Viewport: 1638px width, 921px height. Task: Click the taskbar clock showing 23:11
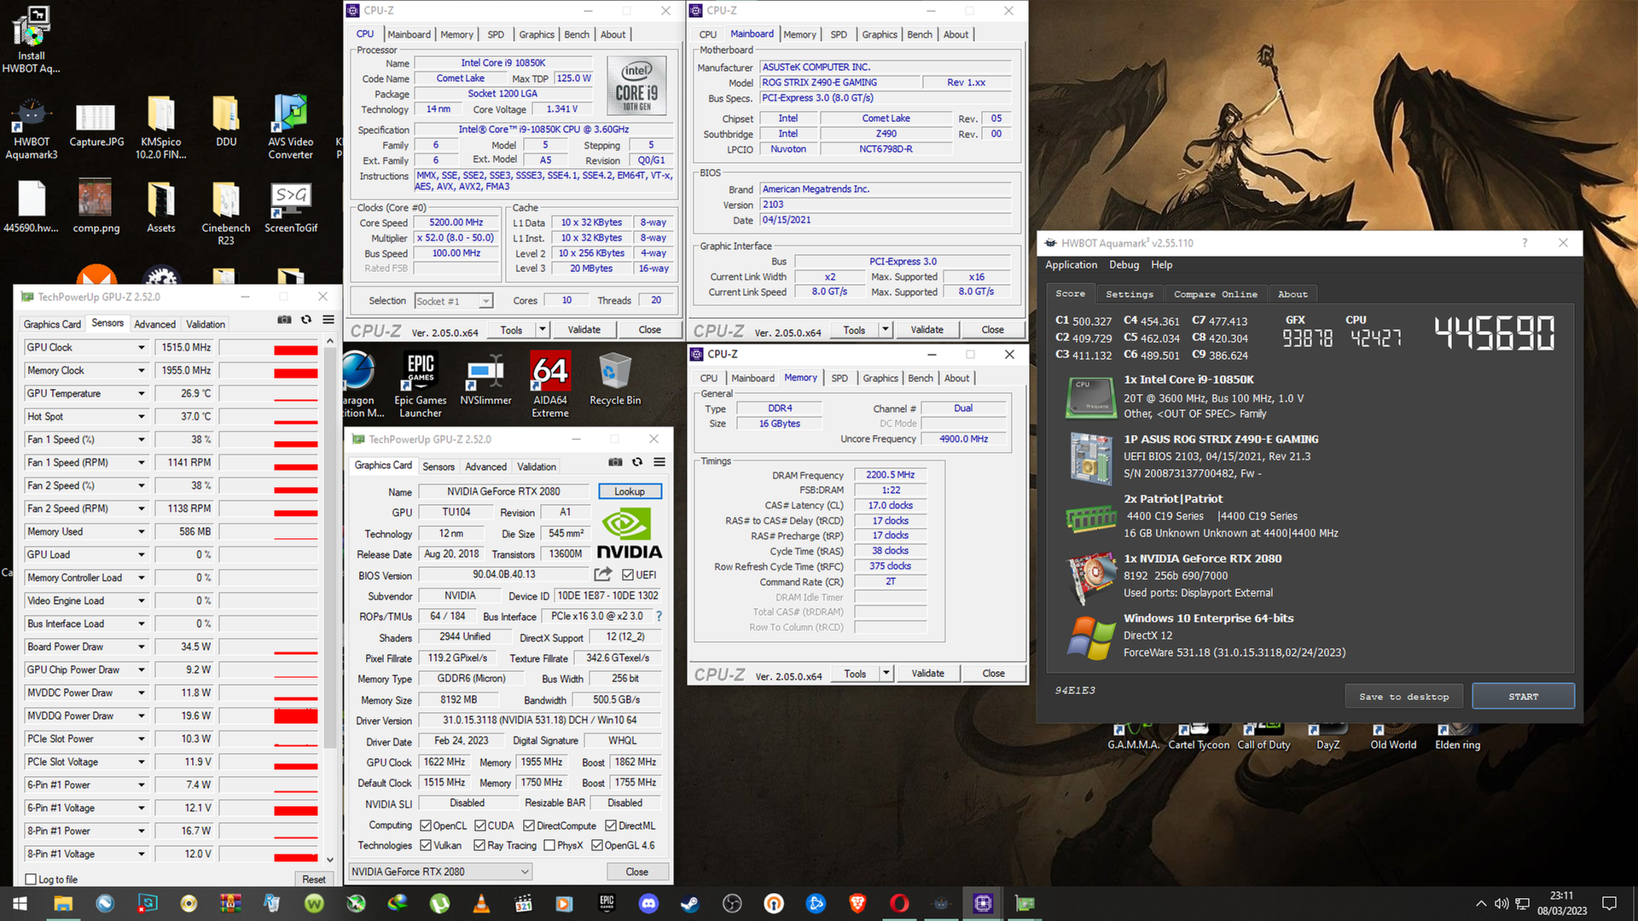(x=1562, y=903)
